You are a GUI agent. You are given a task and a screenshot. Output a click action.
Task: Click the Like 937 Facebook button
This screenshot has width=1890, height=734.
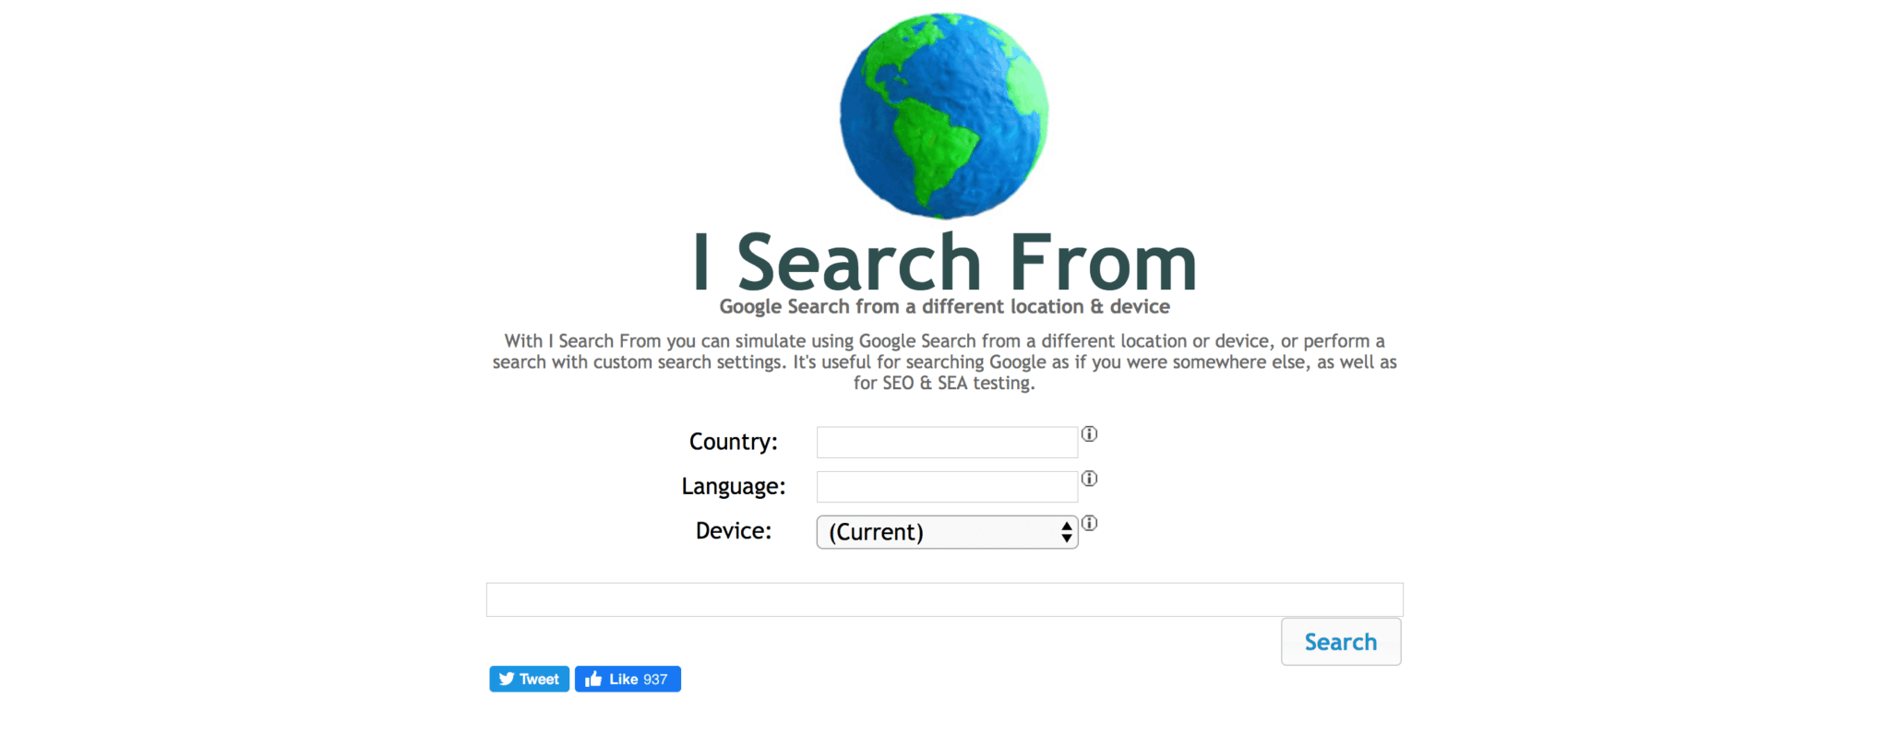[x=628, y=679]
